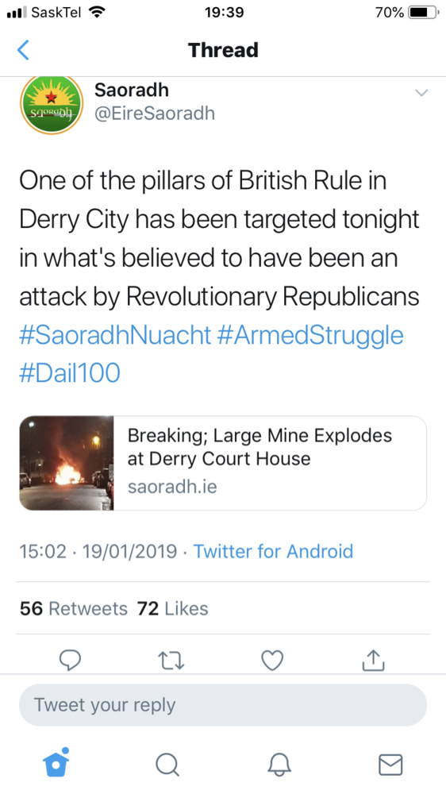Open the Messages envelope tab
The image size is (446, 794).
390,765
